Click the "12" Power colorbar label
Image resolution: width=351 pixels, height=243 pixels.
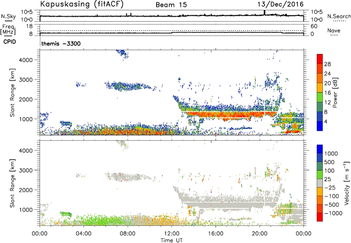pos(327,103)
